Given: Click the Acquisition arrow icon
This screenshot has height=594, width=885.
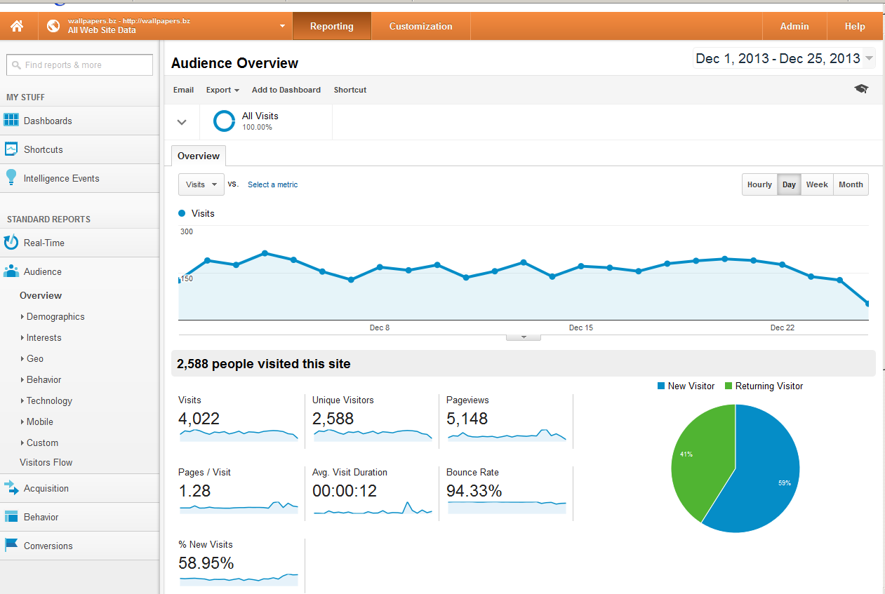Looking at the screenshot, I should click(11, 488).
